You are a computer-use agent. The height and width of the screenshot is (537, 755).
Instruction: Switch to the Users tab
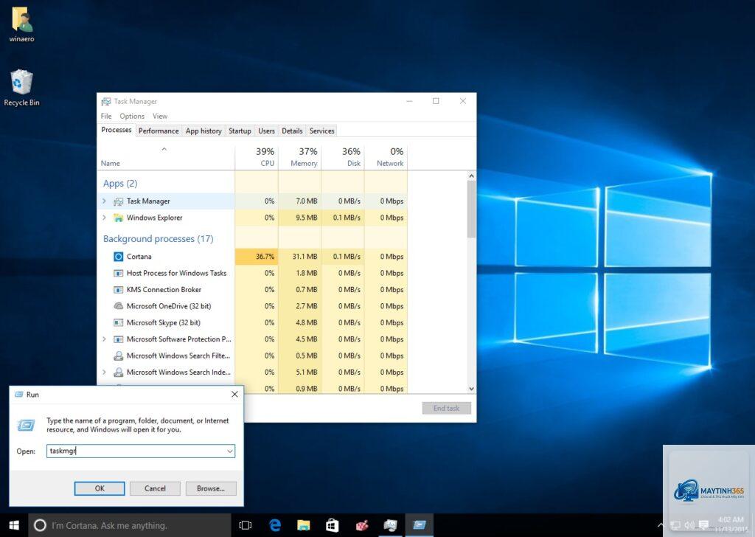[266, 131]
